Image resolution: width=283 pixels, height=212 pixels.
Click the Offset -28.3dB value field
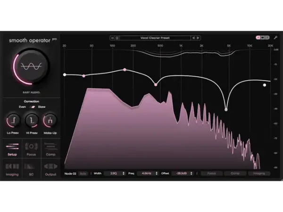181,173
